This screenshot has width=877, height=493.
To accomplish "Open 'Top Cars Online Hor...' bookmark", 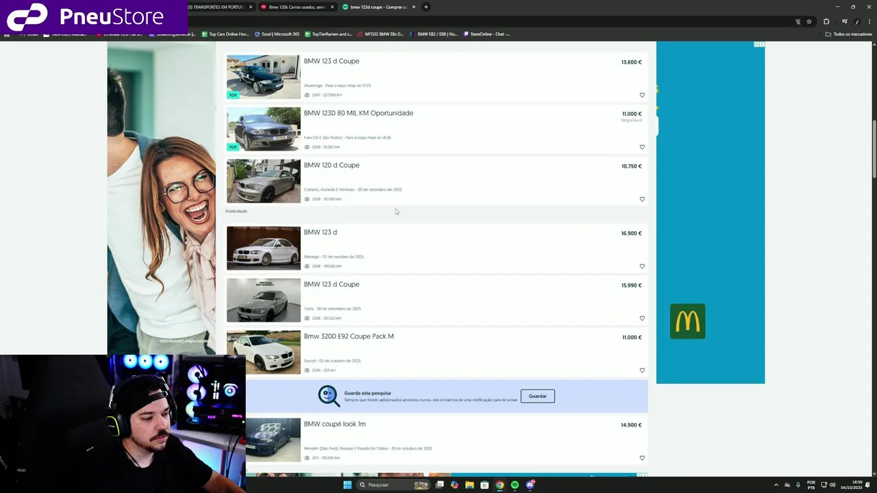I will (225, 34).
